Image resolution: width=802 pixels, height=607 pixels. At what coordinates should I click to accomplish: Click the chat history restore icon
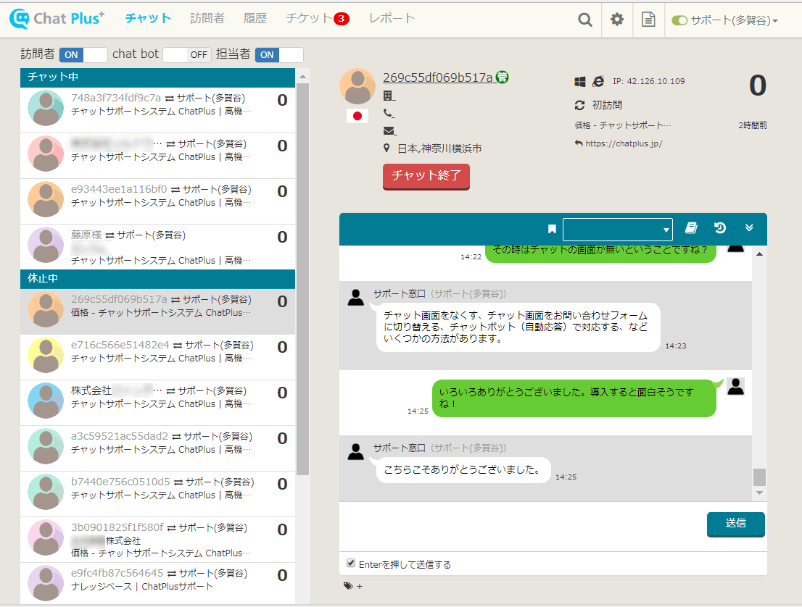(719, 227)
